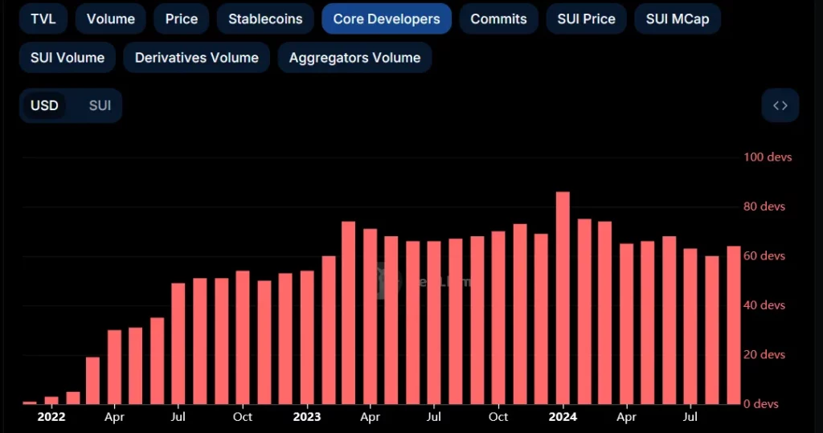Click the '2024' x-axis label
Viewport: 823px width, 433px height.
(563, 417)
